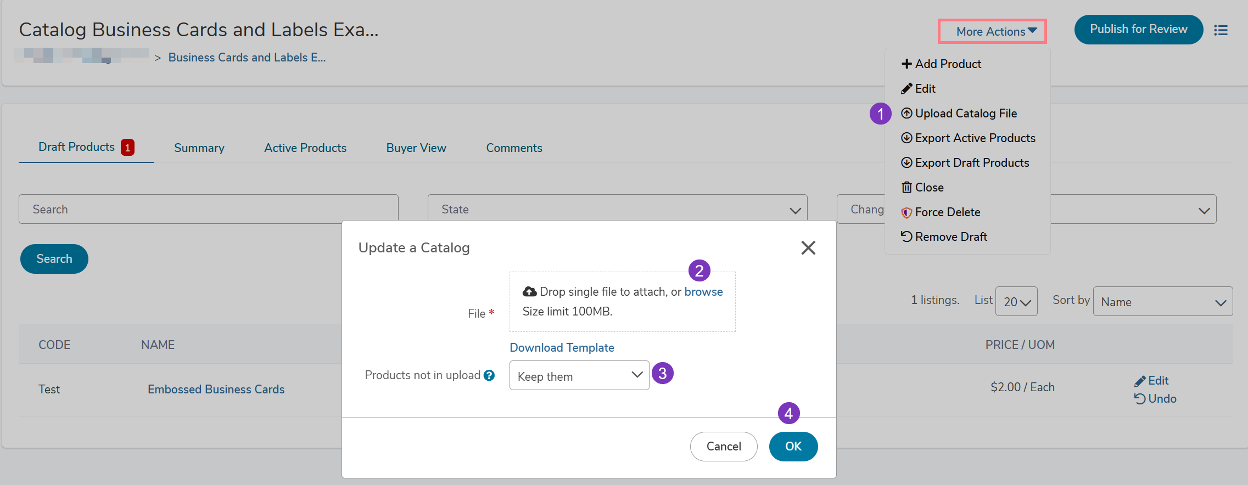The height and width of the screenshot is (485, 1248).
Task: Open the Buyer View tab
Action: click(416, 148)
